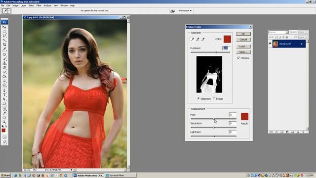Select the Lasso tool
This screenshot has width=316, height=178.
point(4,36)
